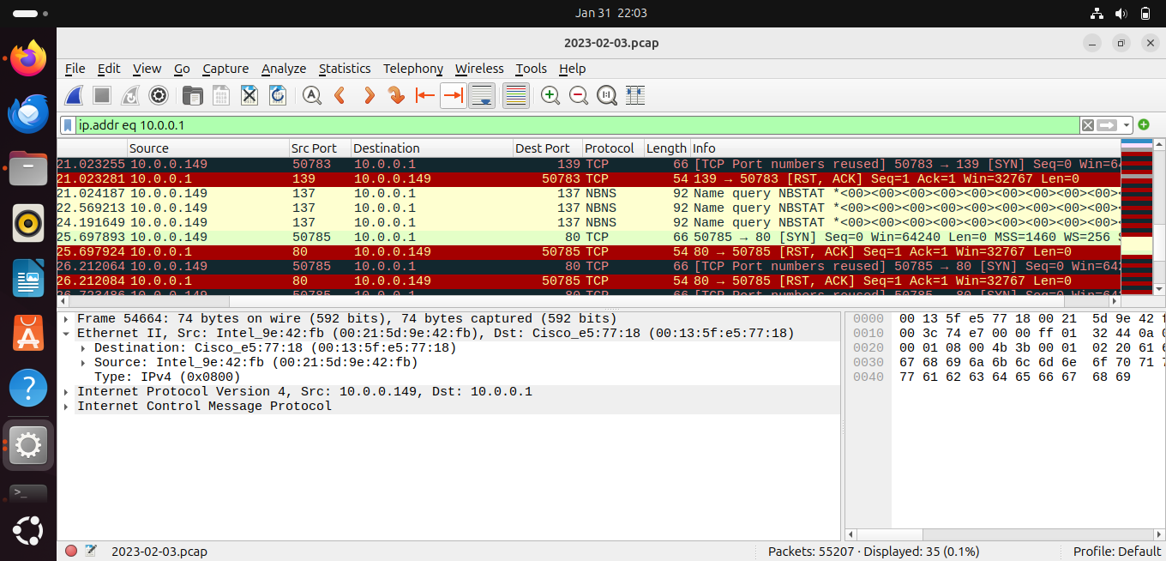
Task: Open the Help menu
Action: click(572, 69)
